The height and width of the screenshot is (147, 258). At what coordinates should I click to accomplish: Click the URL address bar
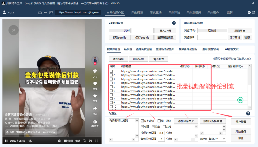78,12
